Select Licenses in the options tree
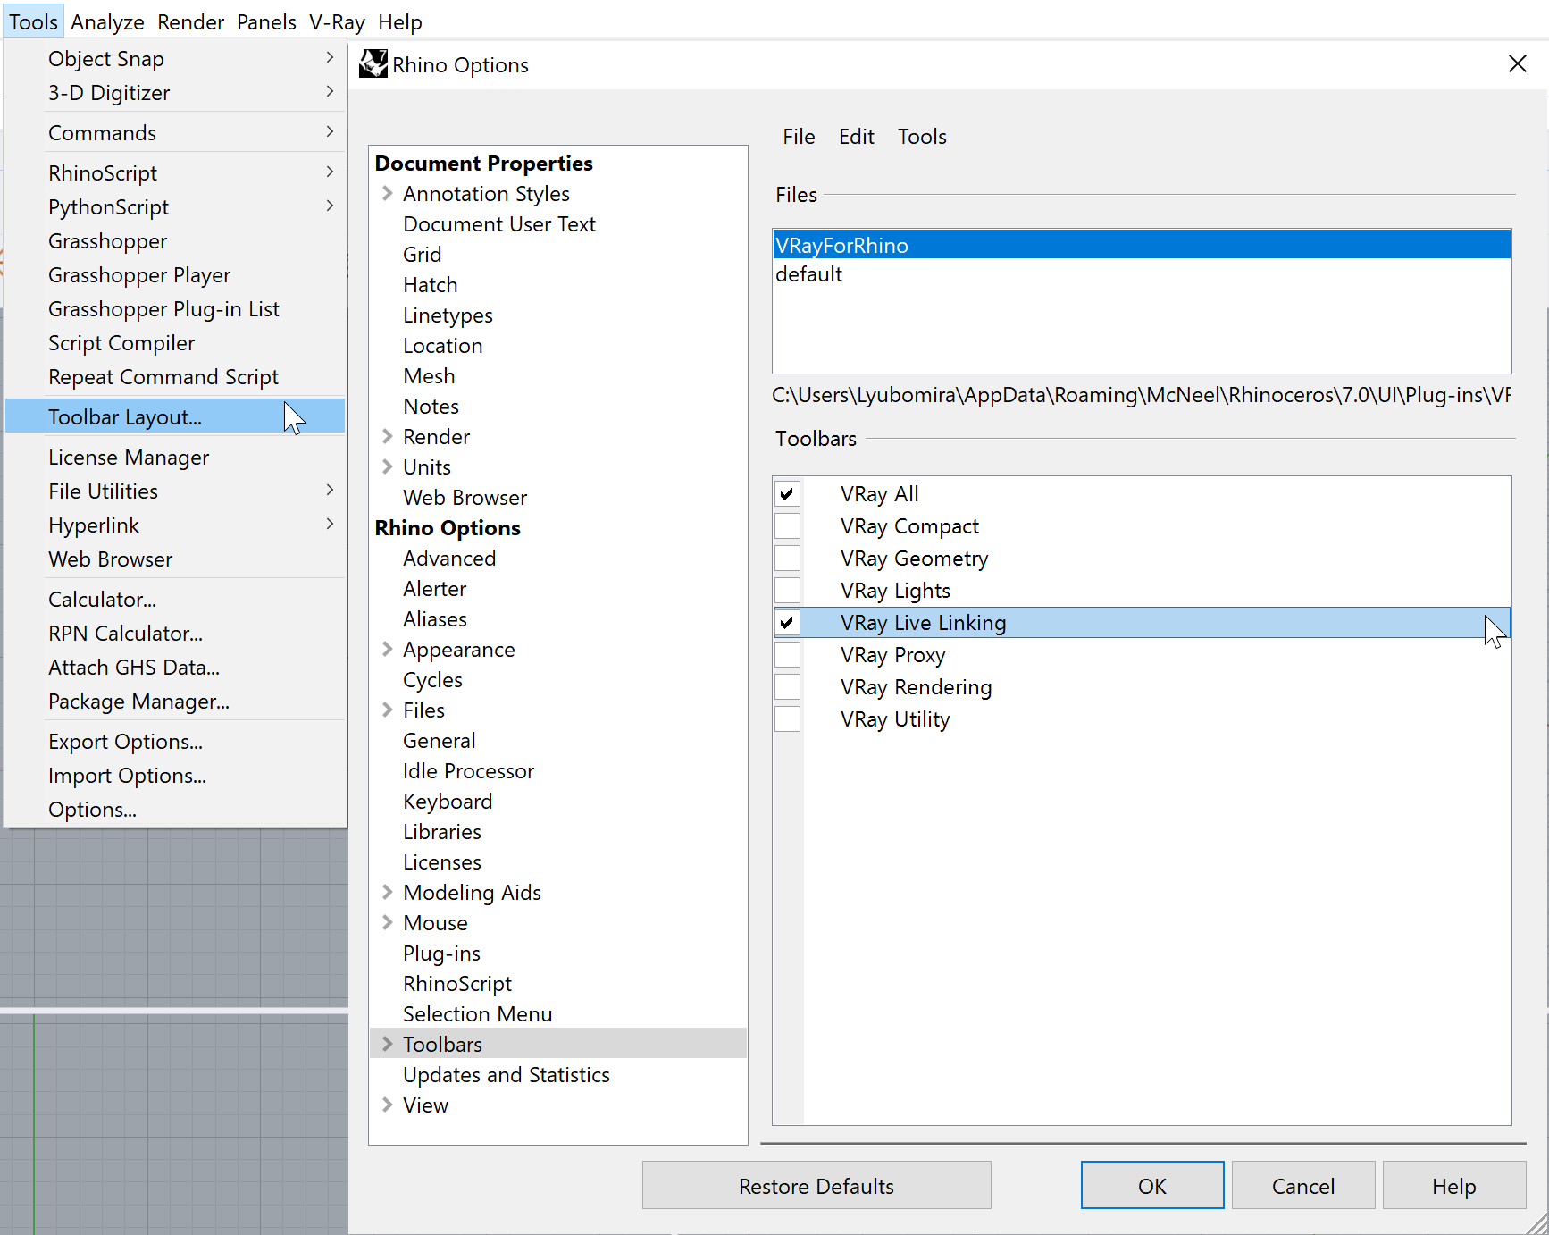 442,862
